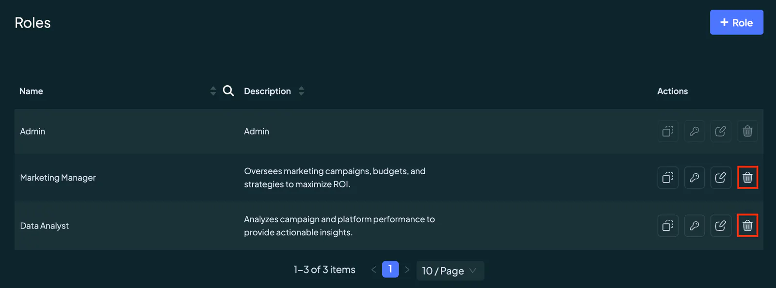The height and width of the screenshot is (288, 776).
Task: Click the 1-3 of 3 items label
Action: (324, 270)
